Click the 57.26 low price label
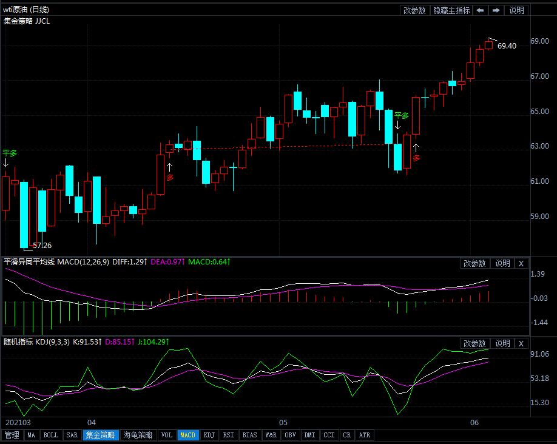The width and height of the screenshot is (557, 444). click(x=42, y=246)
